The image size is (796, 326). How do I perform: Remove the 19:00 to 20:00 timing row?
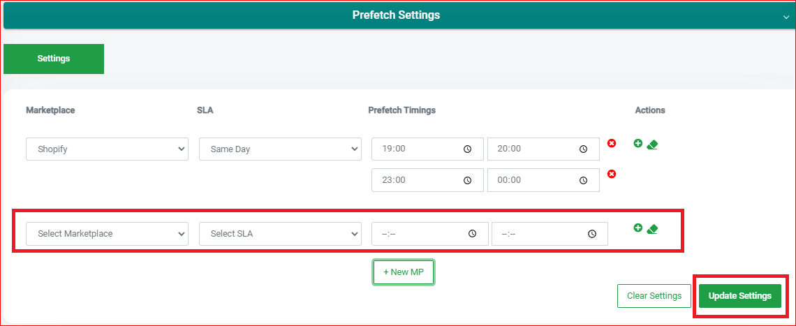(x=612, y=144)
